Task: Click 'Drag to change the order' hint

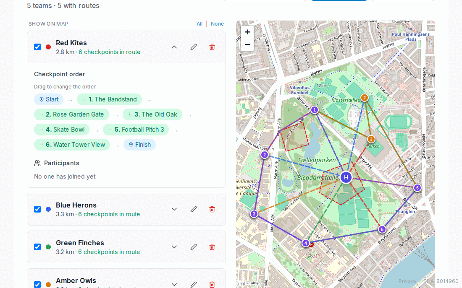Action: pos(65,87)
